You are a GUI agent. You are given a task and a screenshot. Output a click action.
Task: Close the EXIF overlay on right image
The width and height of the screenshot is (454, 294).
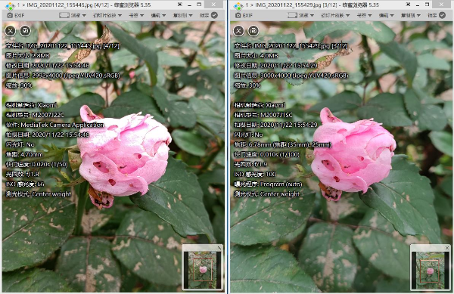238,31
